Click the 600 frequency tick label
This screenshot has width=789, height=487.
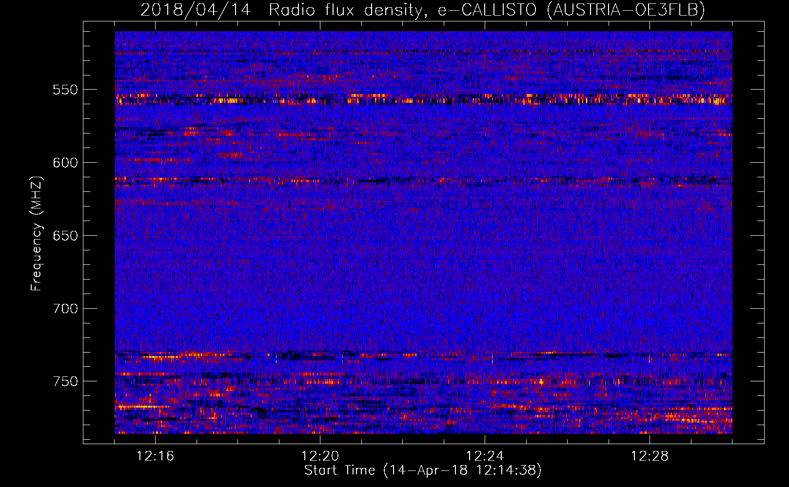(x=65, y=163)
